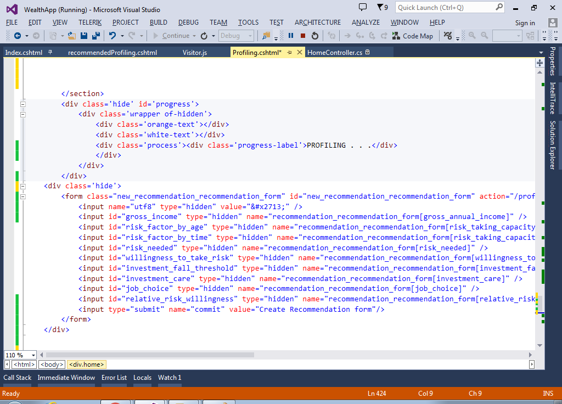
Task: Open the Find in Files icon
Action: [266, 36]
